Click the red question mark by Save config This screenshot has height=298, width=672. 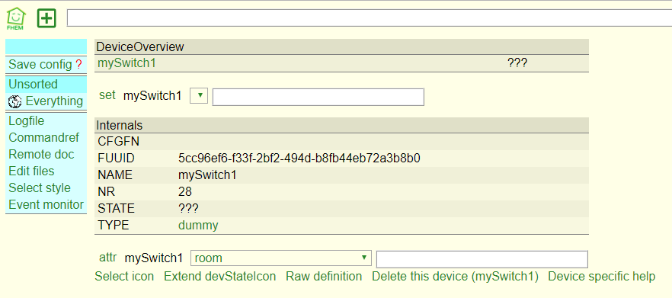(x=78, y=65)
